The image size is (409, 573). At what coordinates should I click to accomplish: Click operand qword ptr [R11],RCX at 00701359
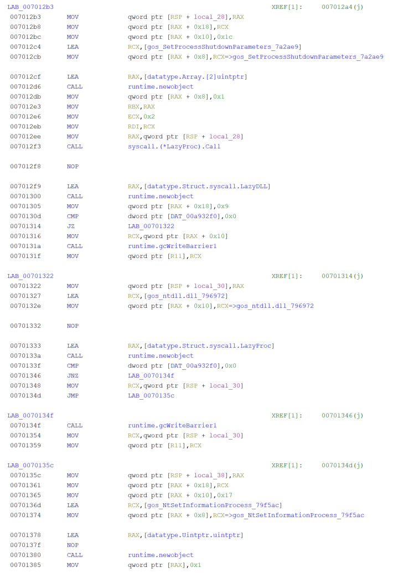click(165, 446)
